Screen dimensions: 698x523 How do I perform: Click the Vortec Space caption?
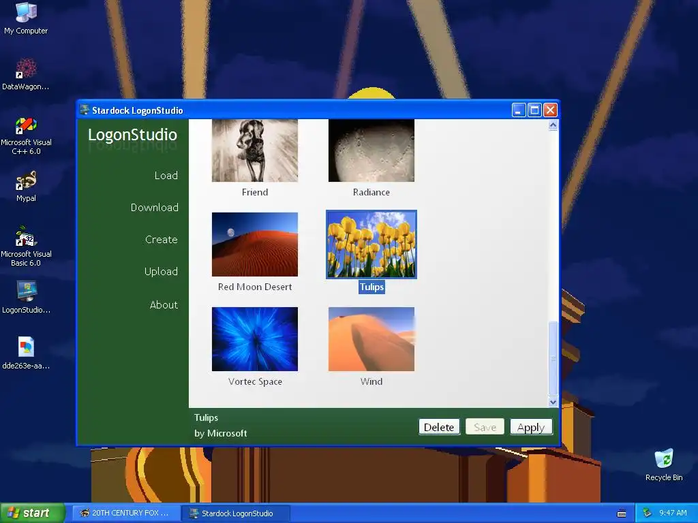click(x=255, y=381)
